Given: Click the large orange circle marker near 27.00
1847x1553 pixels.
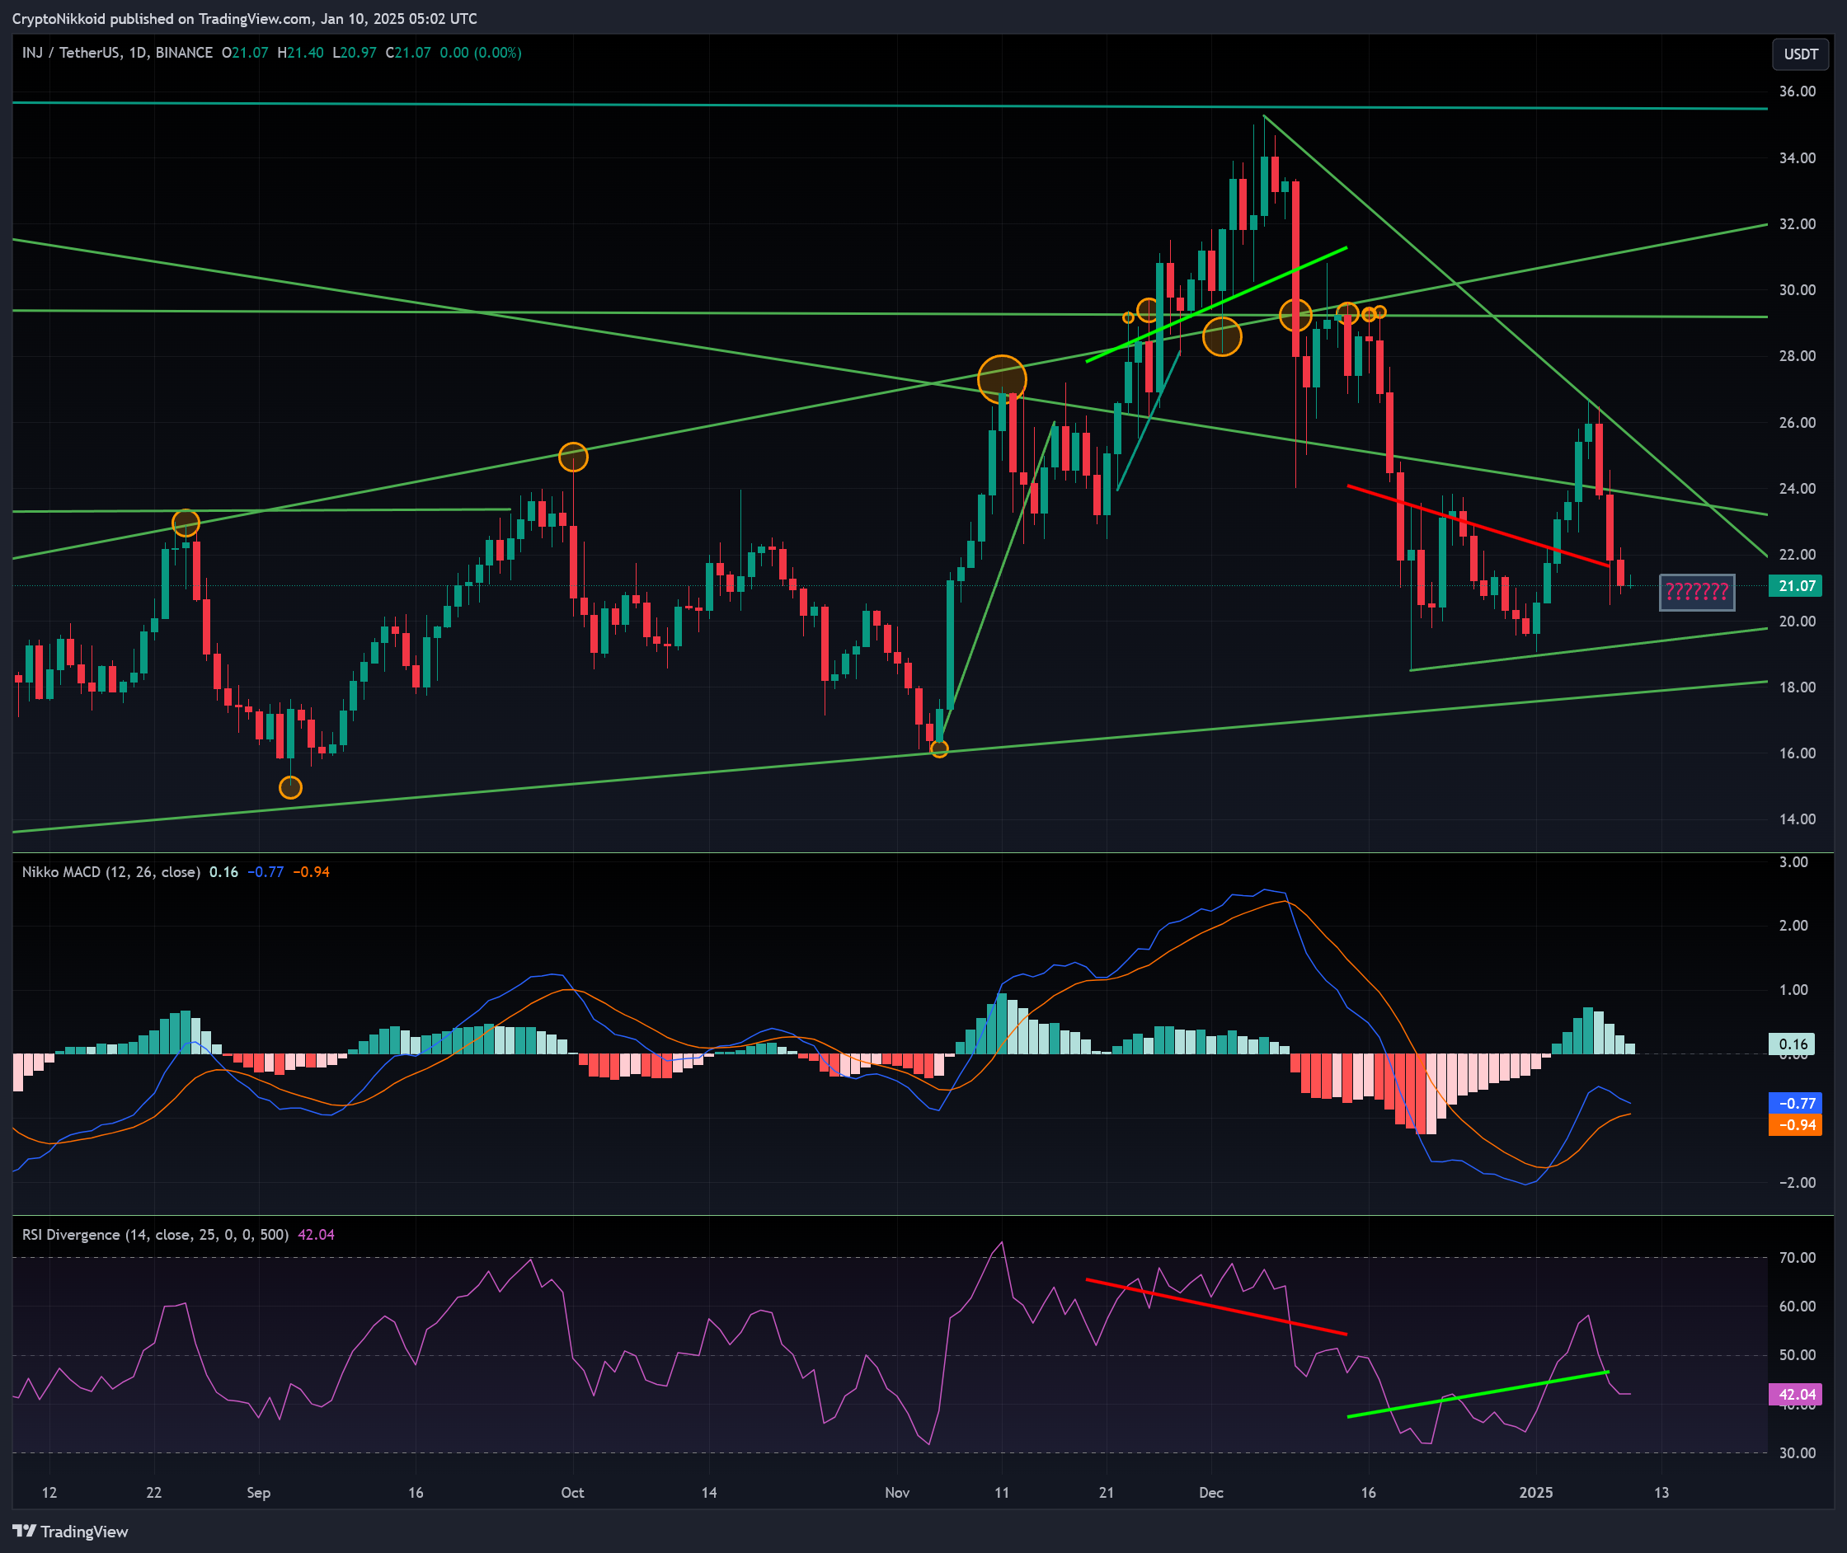Looking at the screenshot, I should click(x=1003, y=379).
